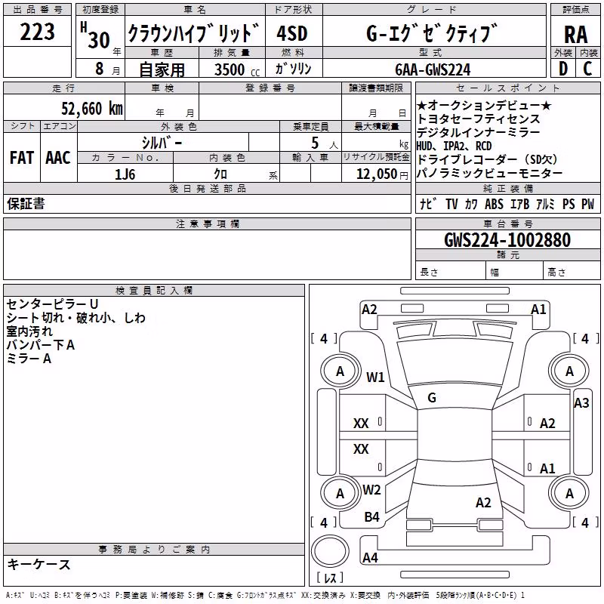The width and height of the screenshot is (604, 604).
Task: Click the ABS equipment label
Action: [494, 204]
